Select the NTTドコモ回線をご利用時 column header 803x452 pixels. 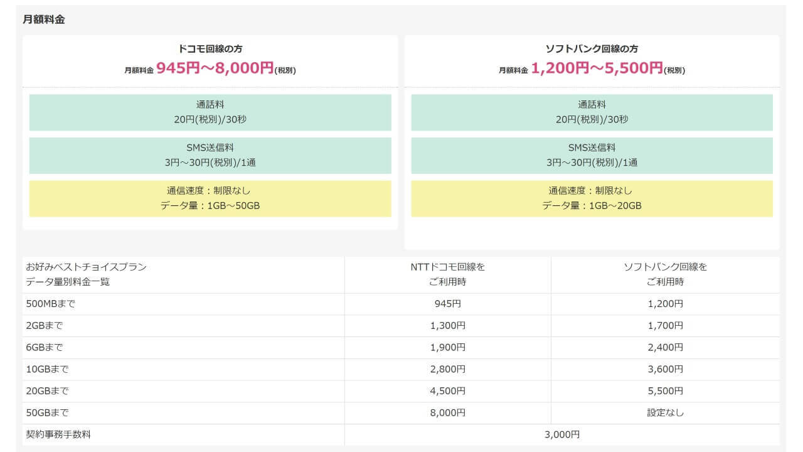coord(447,274)
